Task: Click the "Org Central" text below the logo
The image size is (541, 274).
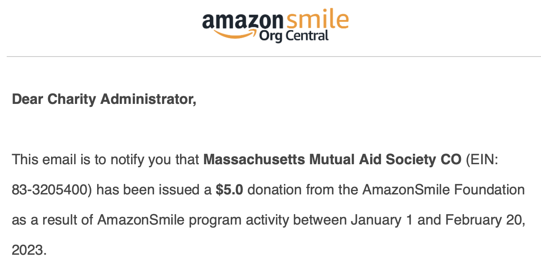Action: (294, 36)
